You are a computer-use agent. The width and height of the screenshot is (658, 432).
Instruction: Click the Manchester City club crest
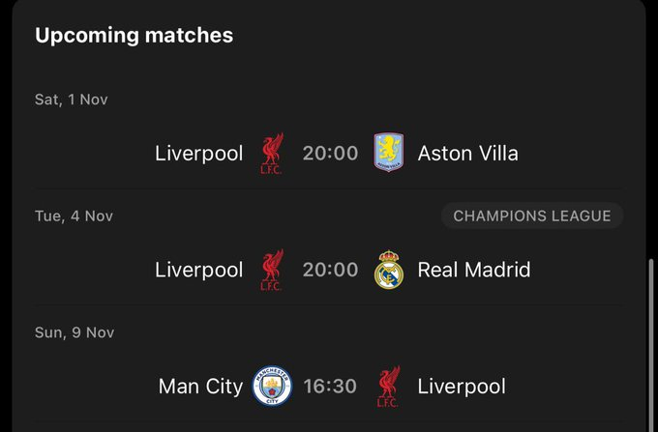(x=272, y=387)
